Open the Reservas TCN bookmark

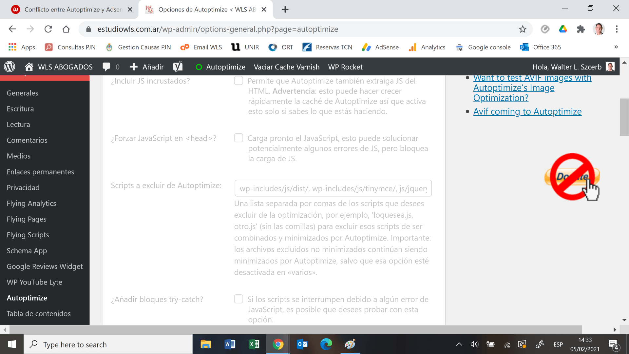(x=327, y=47)
